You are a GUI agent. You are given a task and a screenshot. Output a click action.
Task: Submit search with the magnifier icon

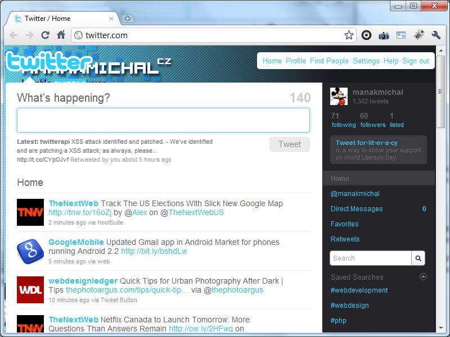click(418, 258)
